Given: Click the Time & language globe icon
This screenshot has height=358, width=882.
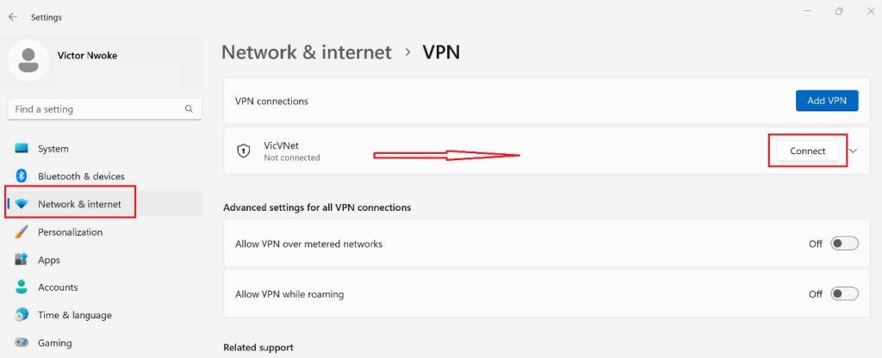Looking at the screenshot, I should coord(22,315).
